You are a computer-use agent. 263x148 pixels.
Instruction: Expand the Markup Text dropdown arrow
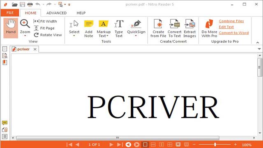pyautogui.click(x=107, y=36)
